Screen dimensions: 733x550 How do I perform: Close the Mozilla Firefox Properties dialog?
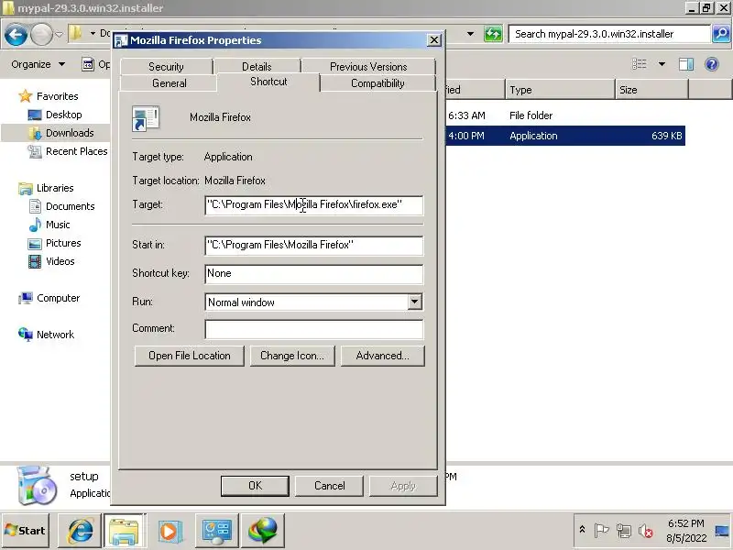coord(434,40)
